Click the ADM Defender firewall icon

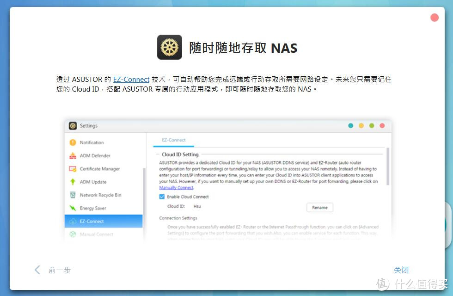[73, 155]
